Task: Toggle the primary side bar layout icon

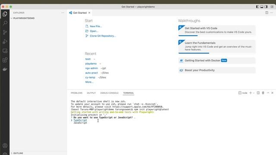Action: pyautogui.click(x=257, y=7)
